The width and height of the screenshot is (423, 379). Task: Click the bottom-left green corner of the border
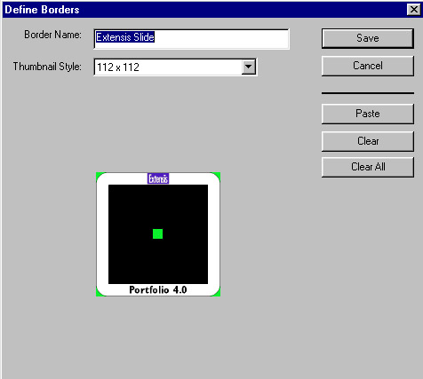pyautogui.click(x=98, y=294)
